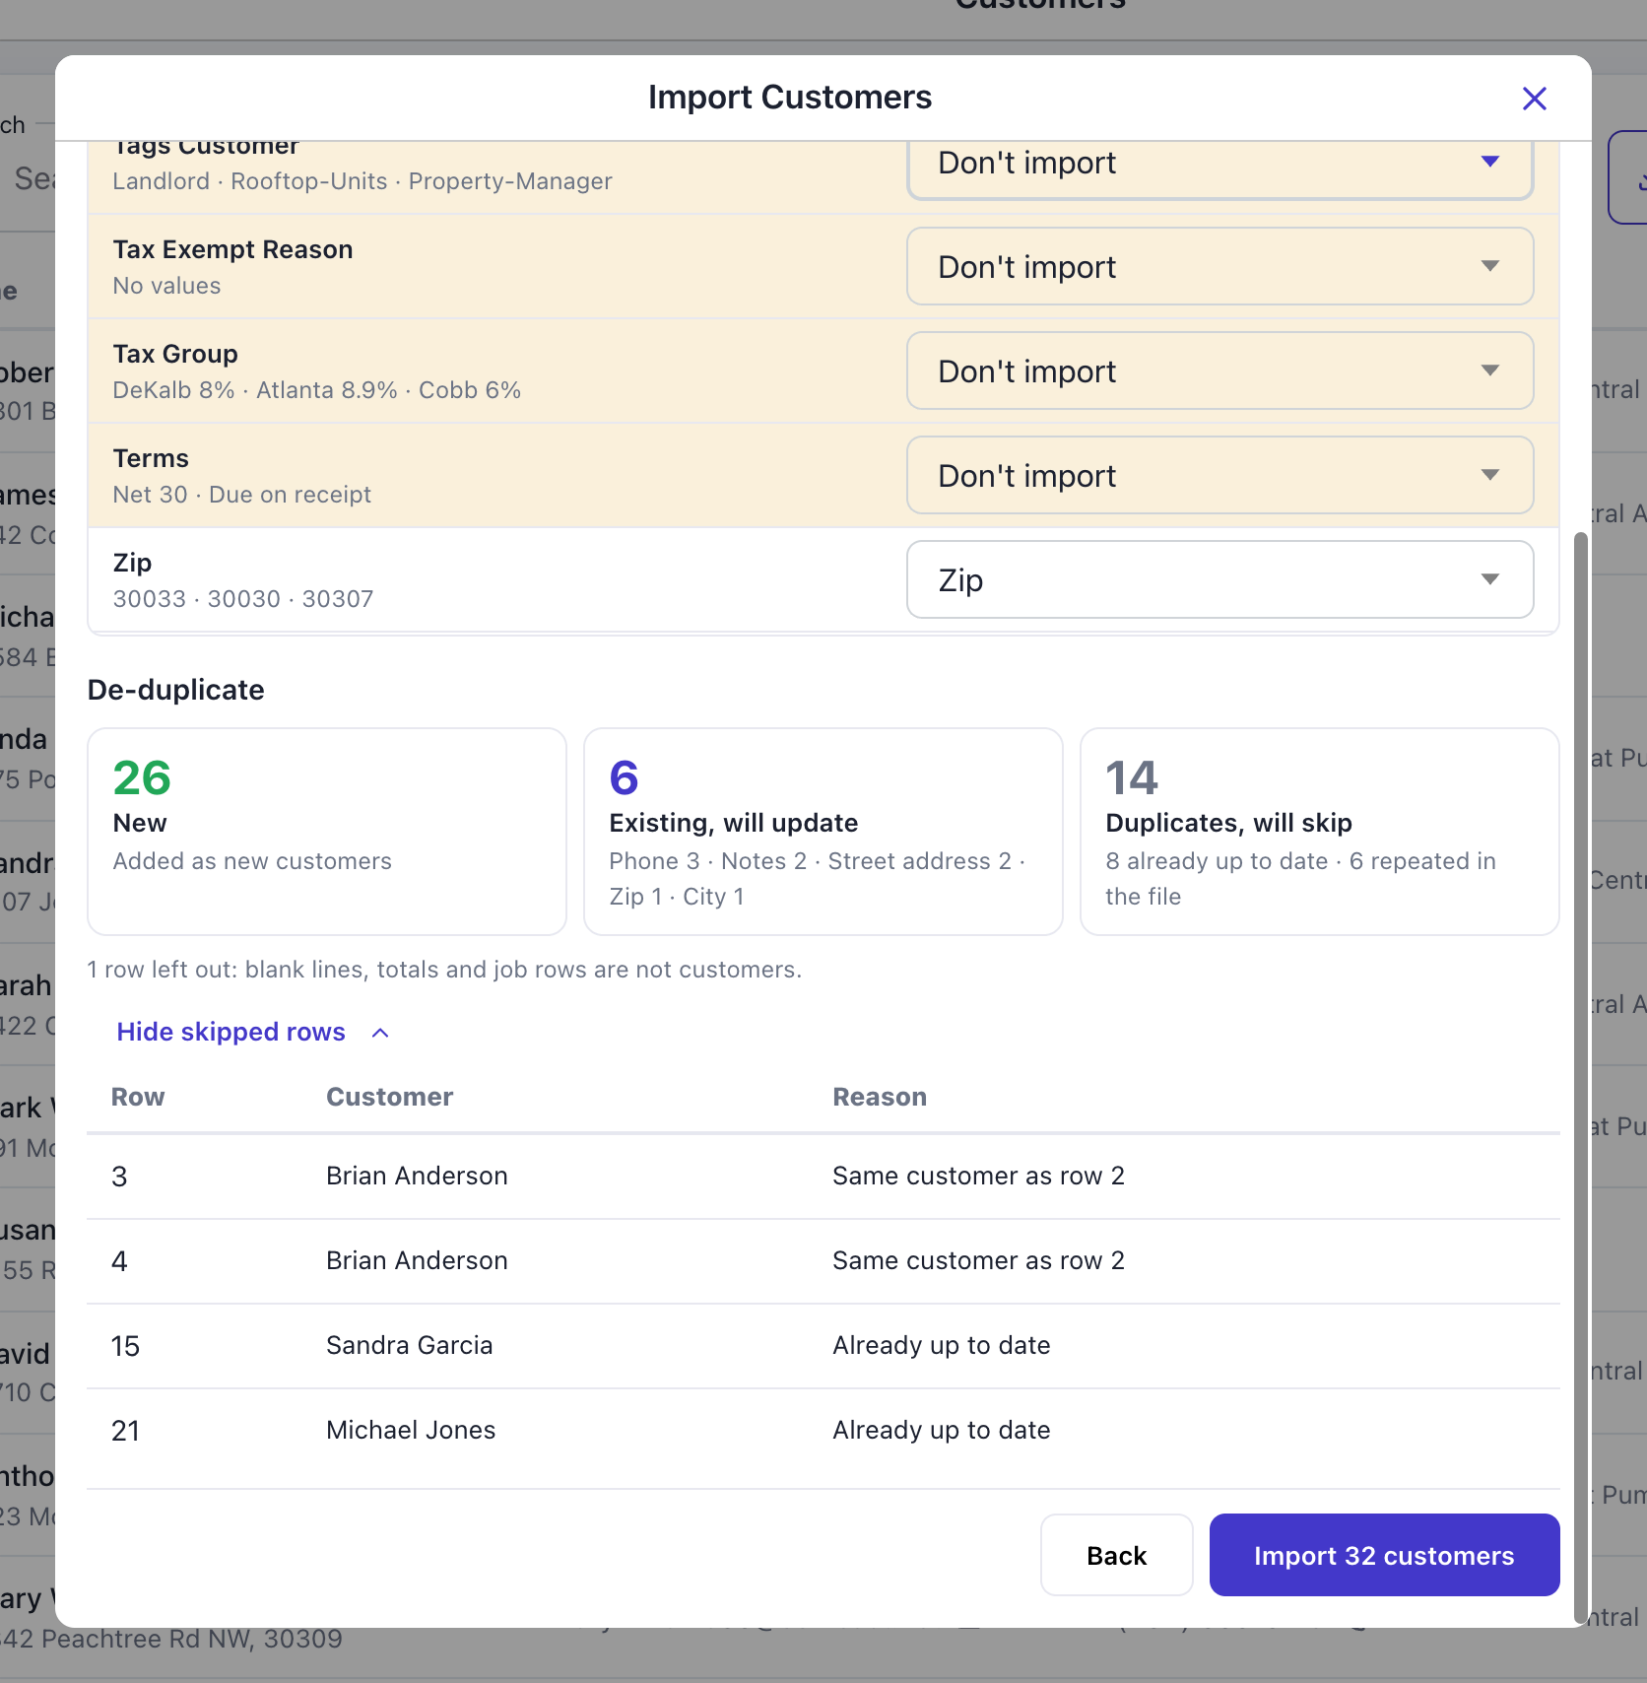Screen dimensions: 1647x1683
Task: Click the Customer column header
Action: point(389,1097)
